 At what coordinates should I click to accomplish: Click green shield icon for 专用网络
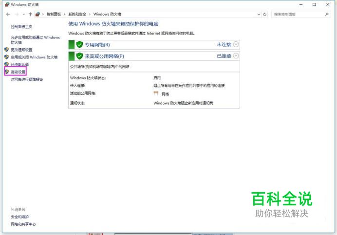pyautogui.click(x=79, y=44)
